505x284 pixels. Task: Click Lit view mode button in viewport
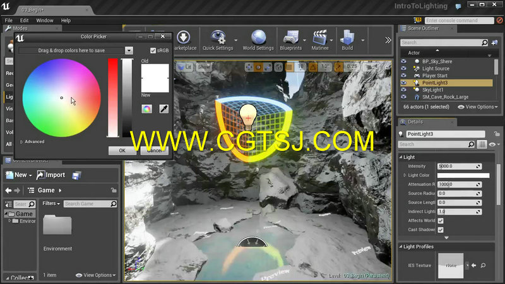pos(184,67)
